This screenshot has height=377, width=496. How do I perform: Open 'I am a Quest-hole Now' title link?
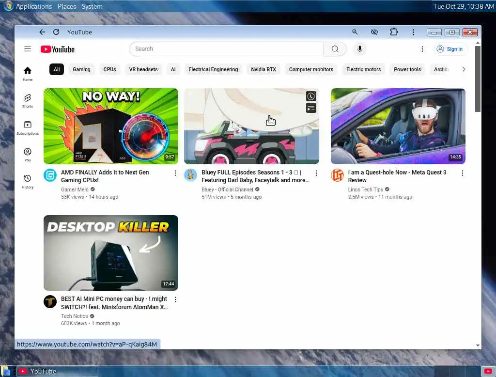pyautogui.click(x=397, y=176)
